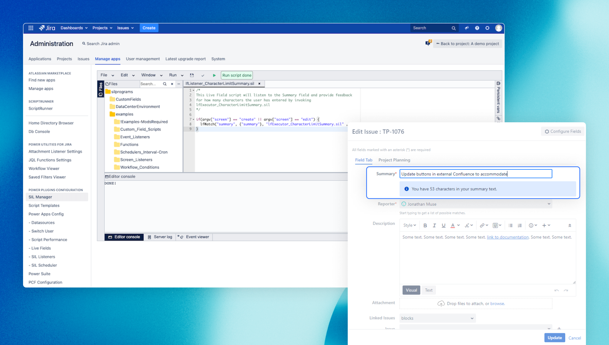Insert a bullet list in description
This screenshot has width=609, height=345.
point(511,225)
